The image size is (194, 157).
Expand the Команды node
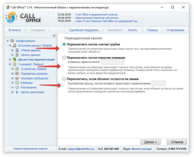12,83
